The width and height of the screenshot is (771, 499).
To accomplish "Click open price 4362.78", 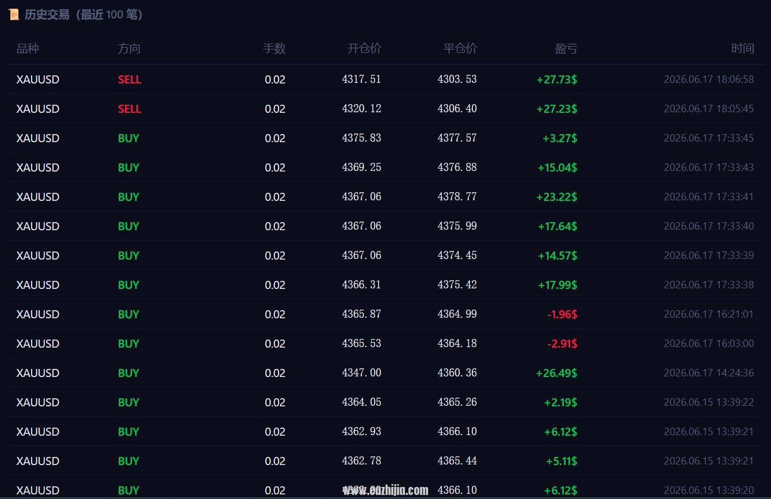I will pos(361,461).
